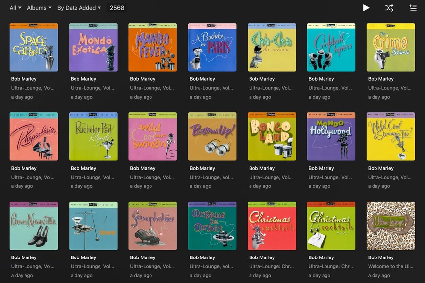Open the green Christmas Cocktails Part Two cover
The width and height of the screenshot is (425, 283).
pos(331,226)
